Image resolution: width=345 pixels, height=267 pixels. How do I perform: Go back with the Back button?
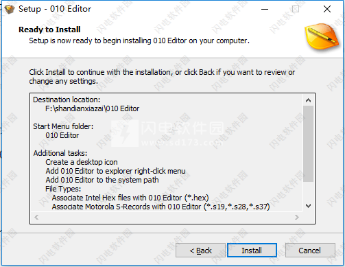[x=200, y=251]
